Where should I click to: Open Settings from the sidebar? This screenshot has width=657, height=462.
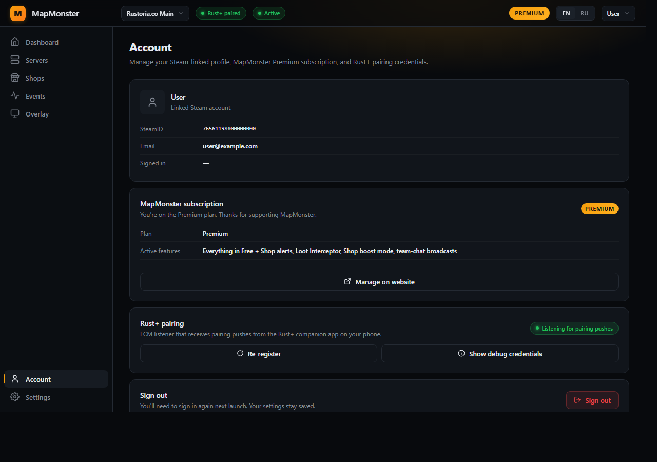click(x=56, y=397)
